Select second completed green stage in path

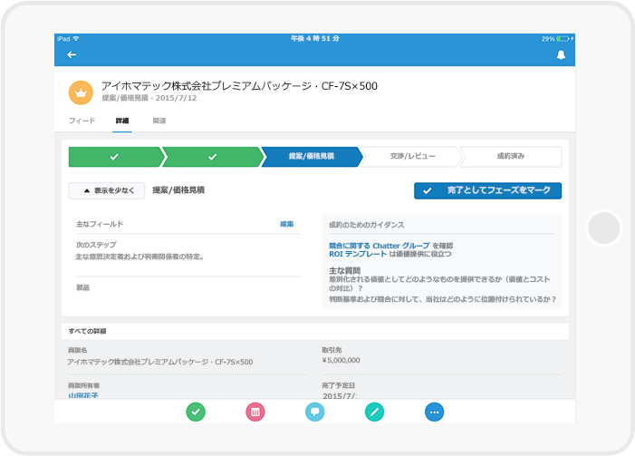coord(213,157)
